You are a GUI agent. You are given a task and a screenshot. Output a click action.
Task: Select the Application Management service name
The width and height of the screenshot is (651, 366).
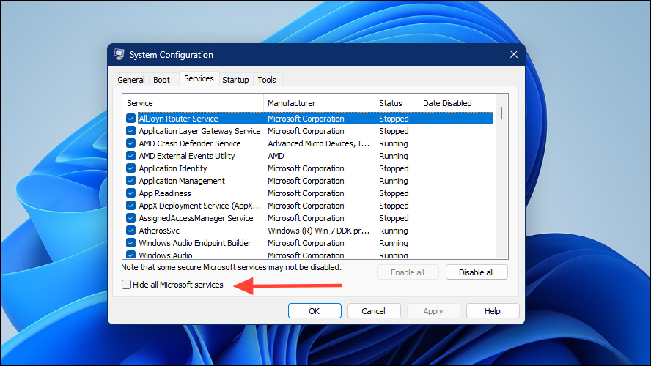click(x=182, y=181)
